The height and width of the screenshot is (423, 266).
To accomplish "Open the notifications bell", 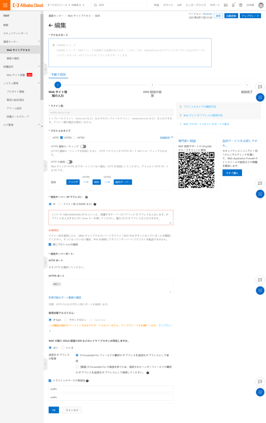I will 233,5.
